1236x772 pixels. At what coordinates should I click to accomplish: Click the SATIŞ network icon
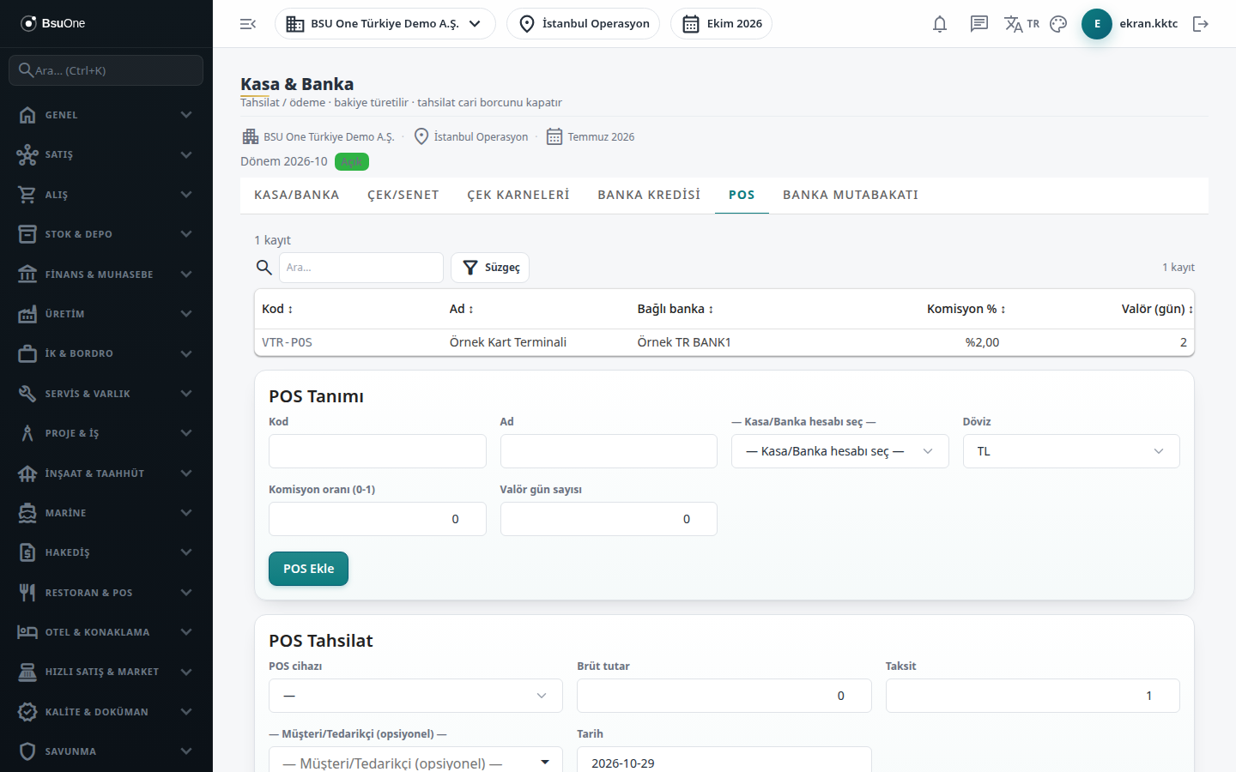[27, 154]
